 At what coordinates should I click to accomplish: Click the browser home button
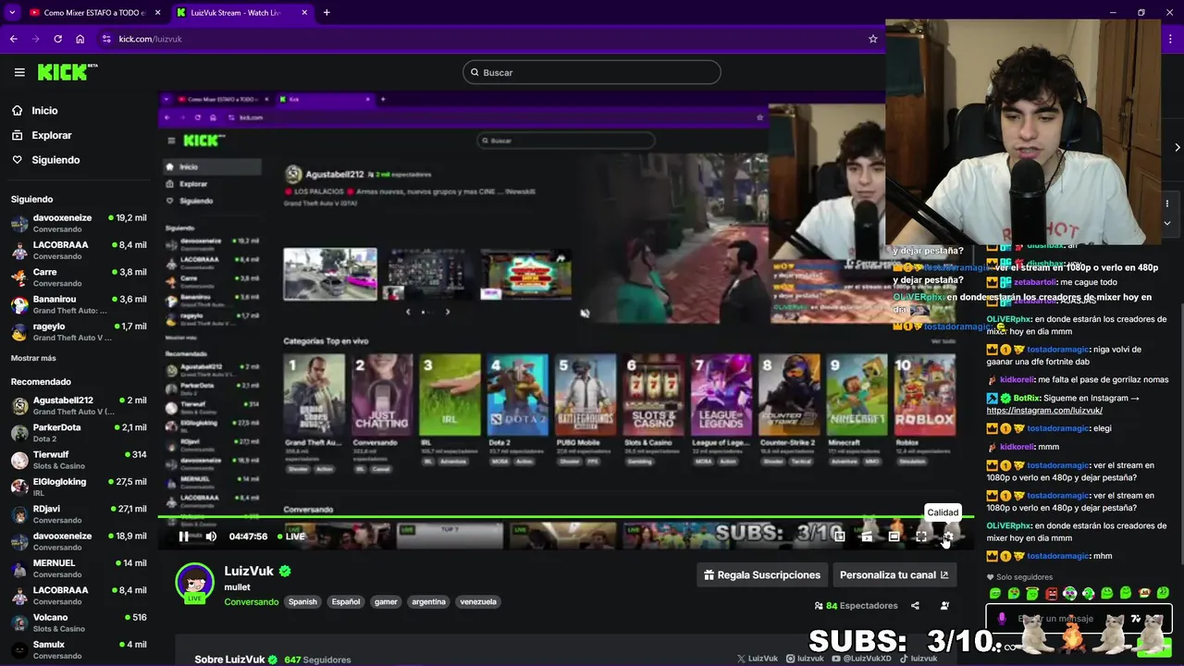coord(80,39)
